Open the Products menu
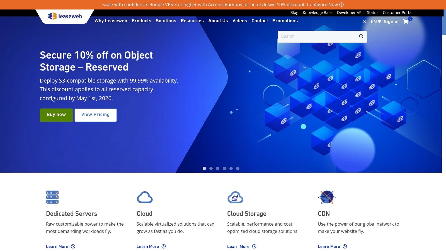 click(x=141, y=21)
